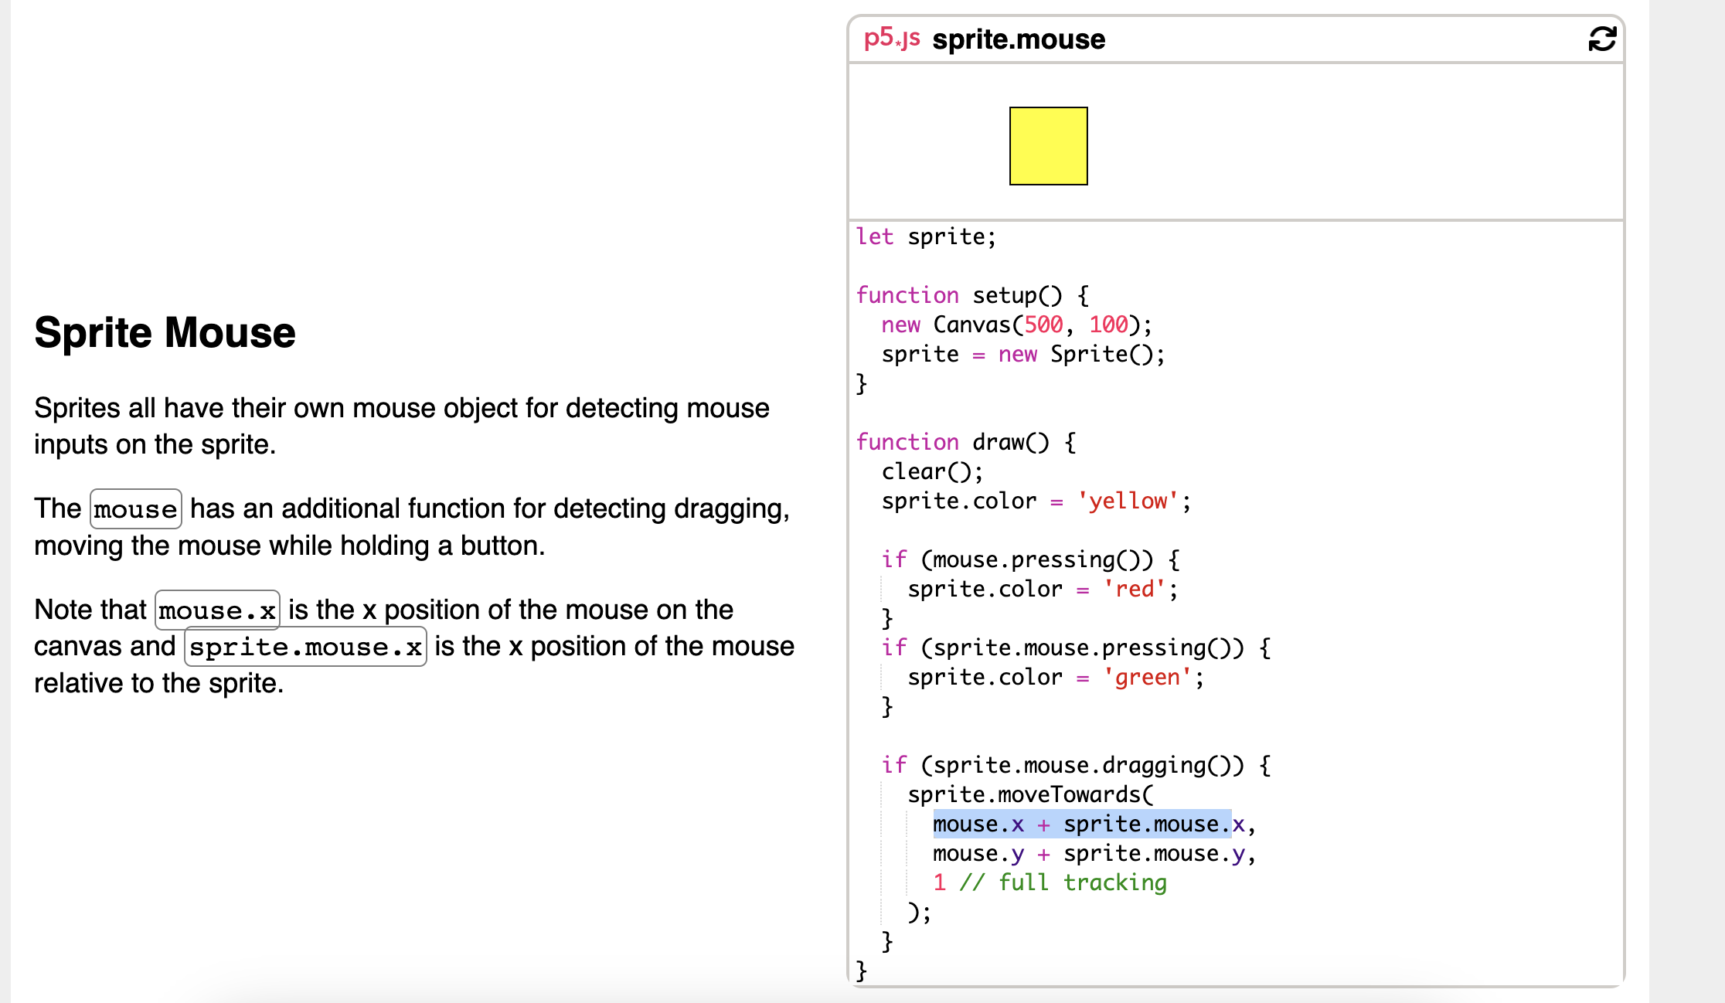1725x1003 pixels.
Task: Click the 'clear();' code line
Action: pyautogui.click(x=932, y=471)
